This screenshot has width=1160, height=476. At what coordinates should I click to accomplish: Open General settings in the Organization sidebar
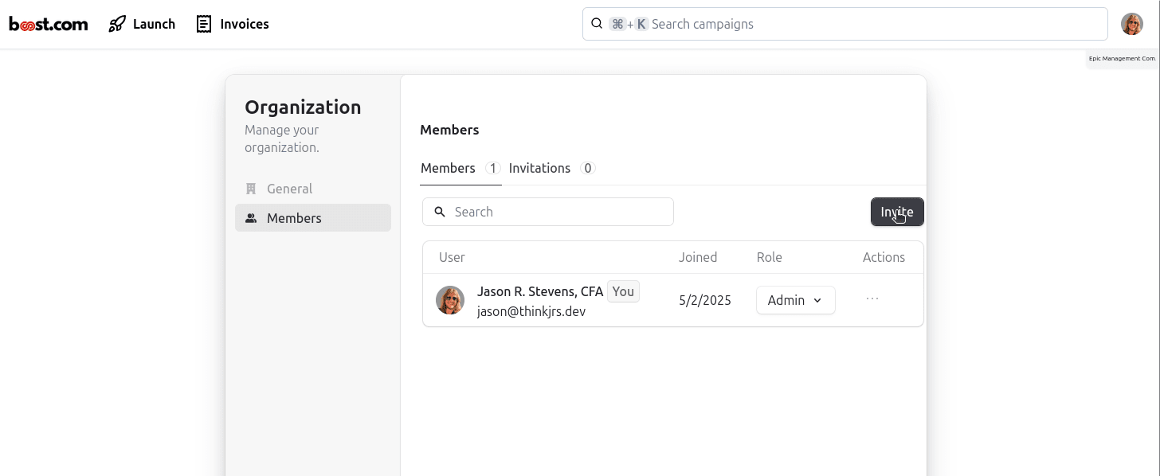[x=289, y=188]
